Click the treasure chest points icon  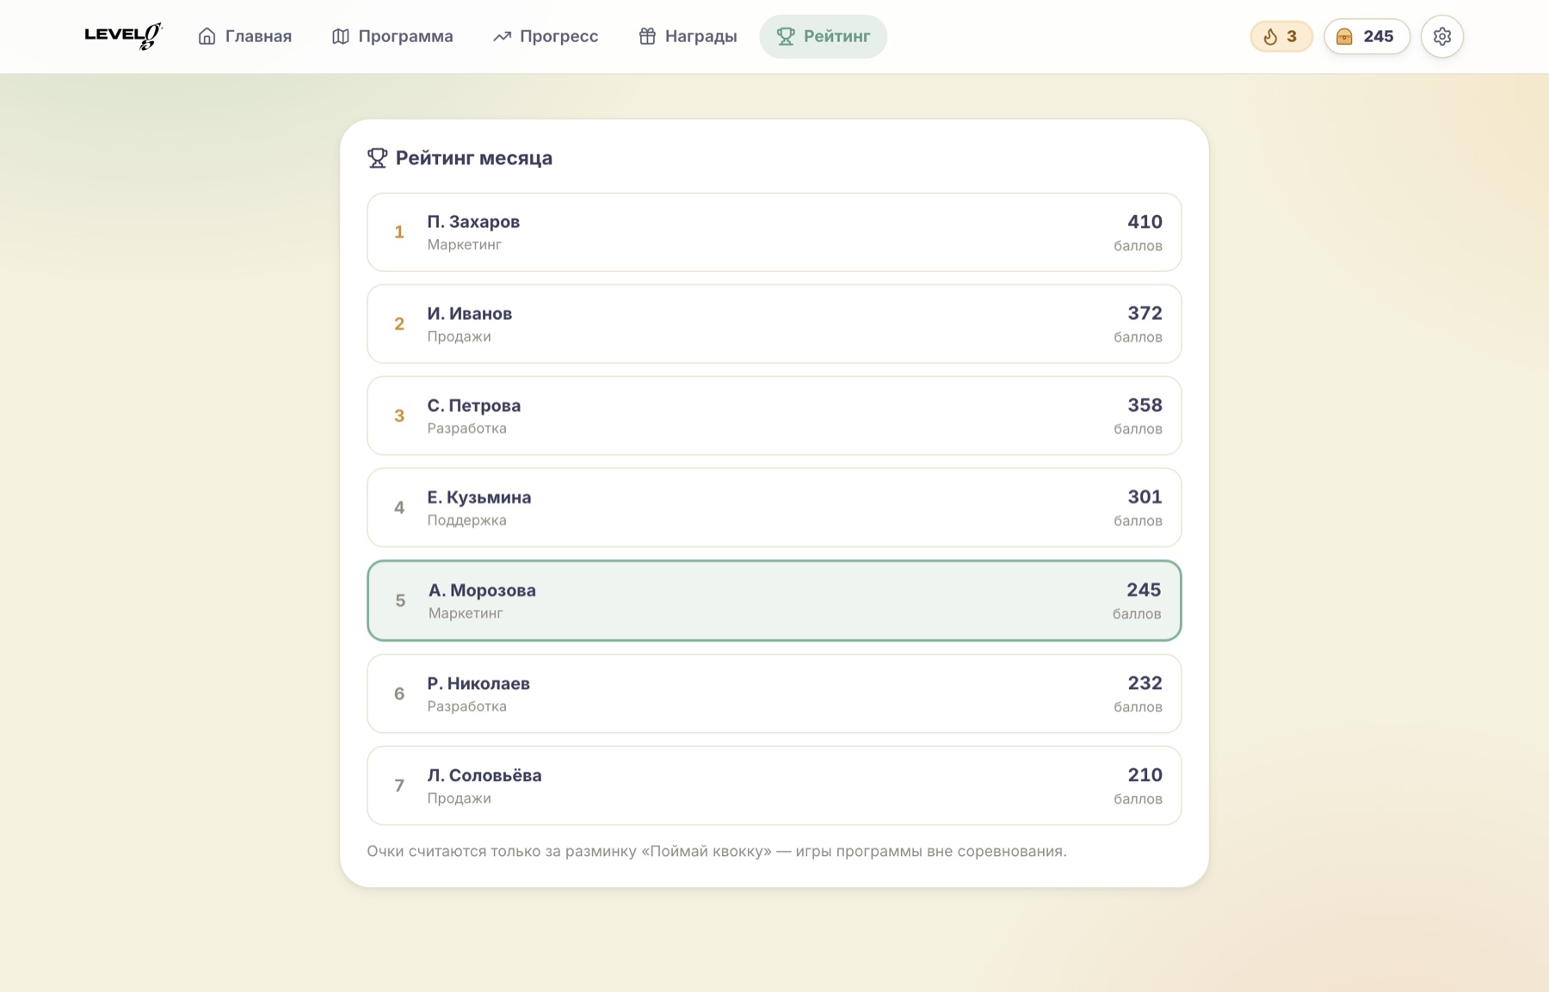click(x=1344, y=36)
